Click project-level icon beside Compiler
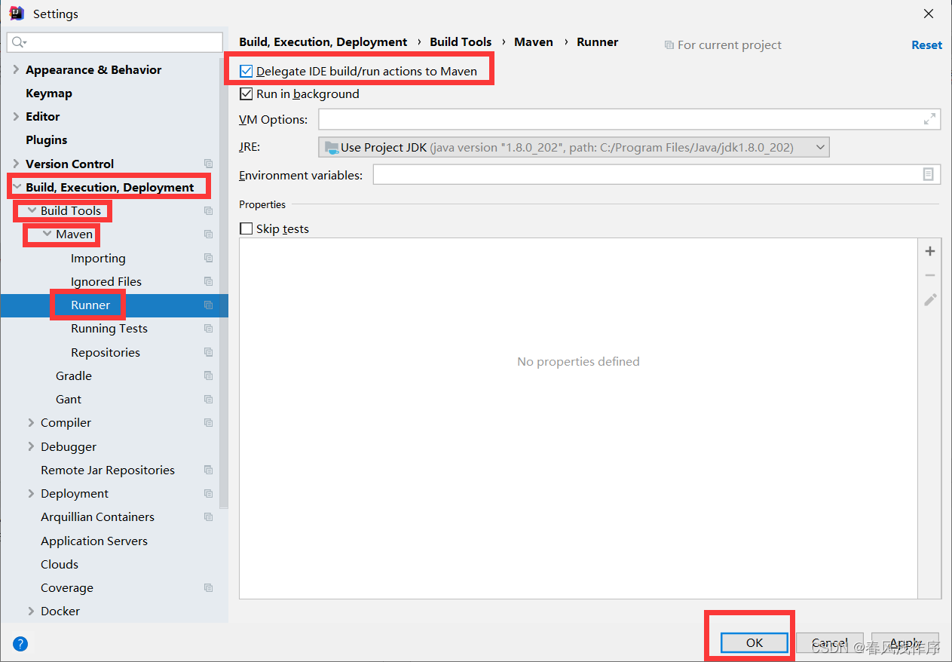Image resolution: width=952 pixels, height=662 pixels. 208,423
